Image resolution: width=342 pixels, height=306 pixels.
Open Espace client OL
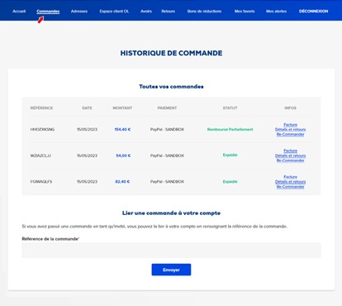tap(114, 12)
